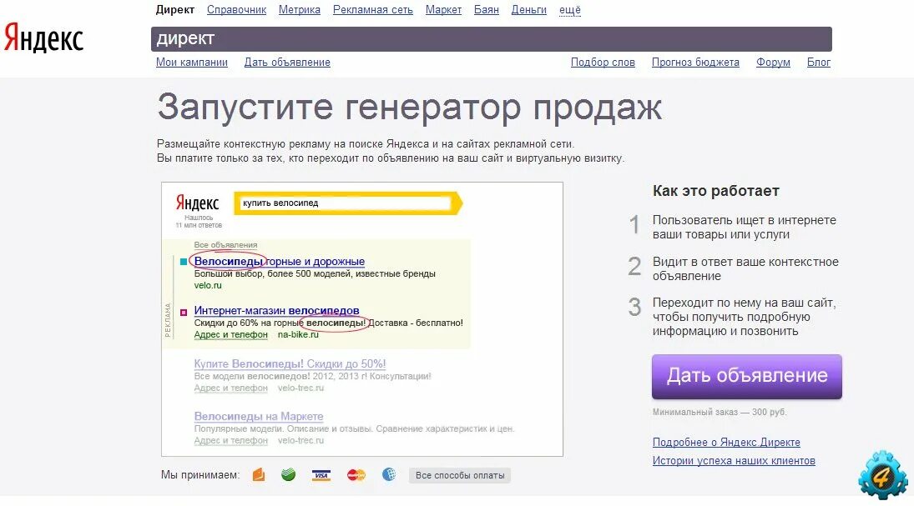Image resolution: width=914 pixels, height=506 pixels.
Task: Click Адрес и телефон beside na-bike.ru
Action: tap(231, 335)
